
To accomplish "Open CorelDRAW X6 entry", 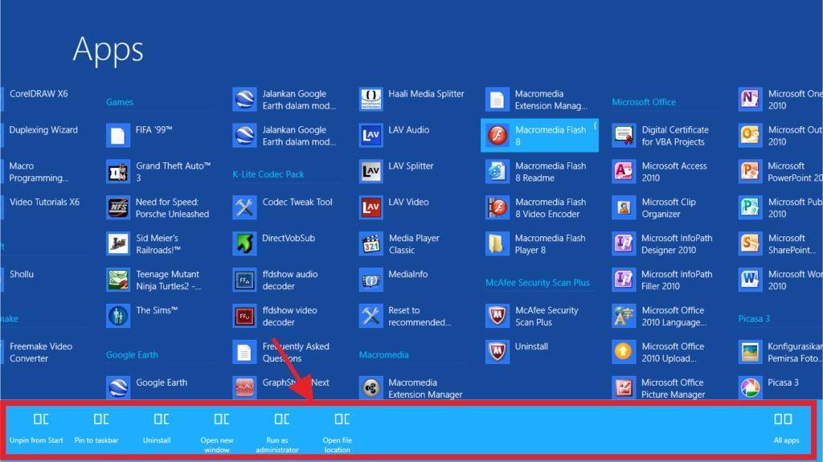I will pyautogui.click(x=39, y=94).
